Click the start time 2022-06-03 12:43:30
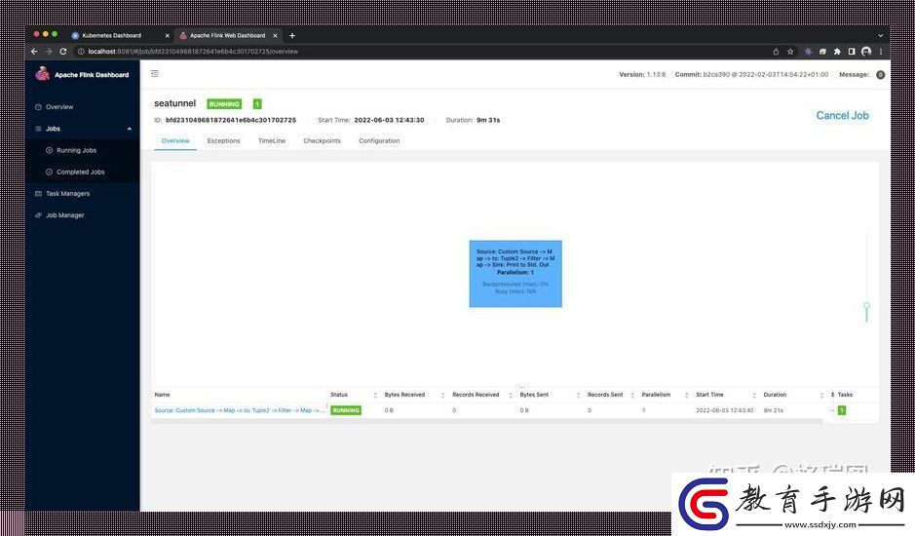915x536 pixels. coord(389,120)
